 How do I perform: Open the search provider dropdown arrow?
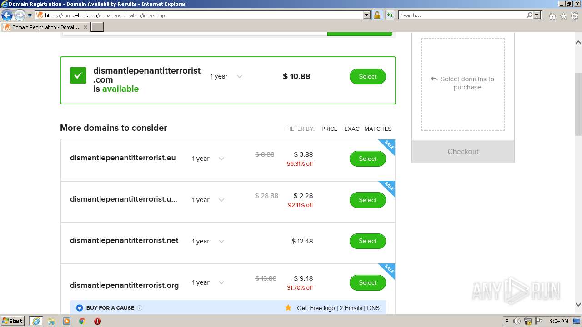tap(537, 15)
